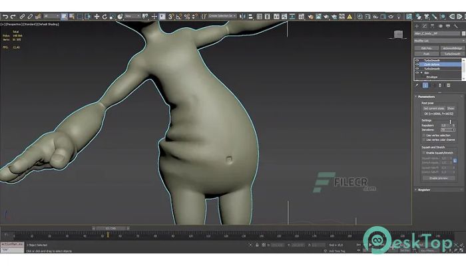The height and width of the screenshot is (266, 466).
Task: Click the Bind to Space Warp icon
Action: click(38, 17)
